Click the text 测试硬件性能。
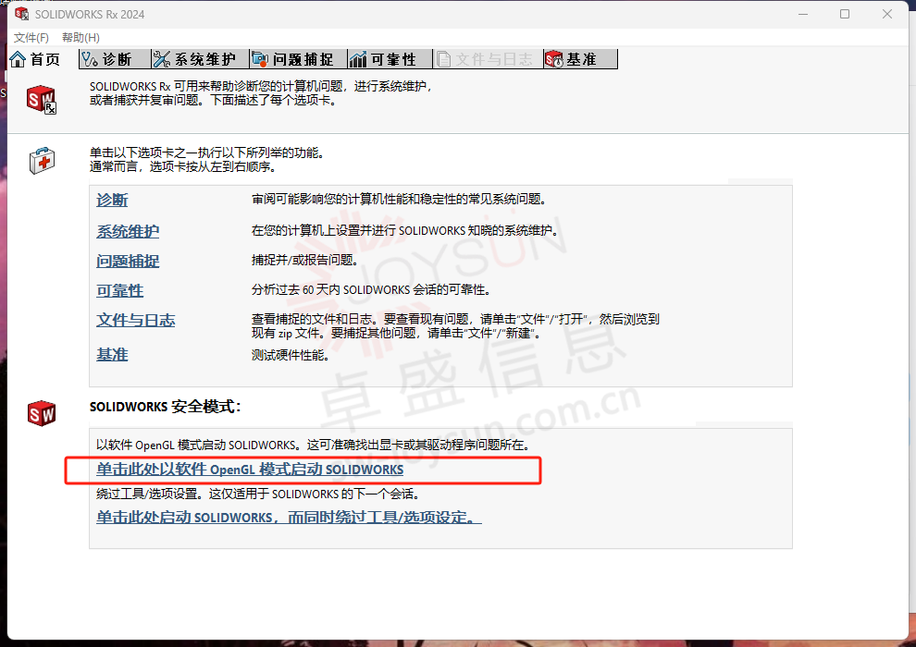This screenshot has height=647, width=916. 291,355
